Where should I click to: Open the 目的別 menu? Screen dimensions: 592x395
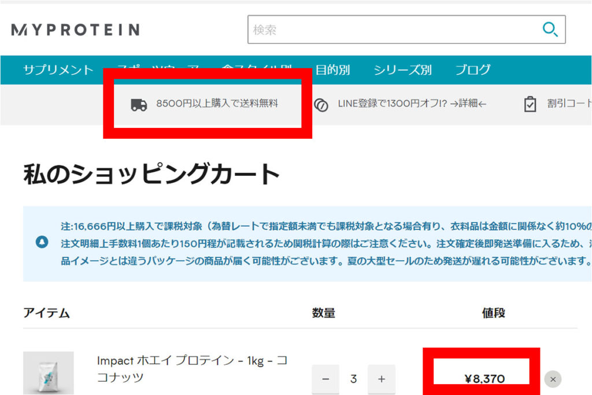(x=332, y=70)
